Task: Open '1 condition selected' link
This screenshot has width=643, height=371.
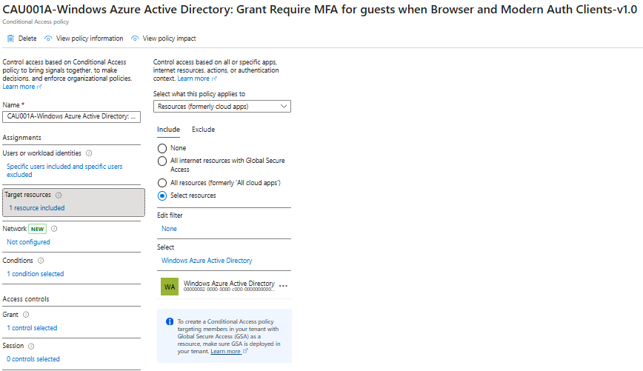Action: pyautogui.click(x=36, y=274)
